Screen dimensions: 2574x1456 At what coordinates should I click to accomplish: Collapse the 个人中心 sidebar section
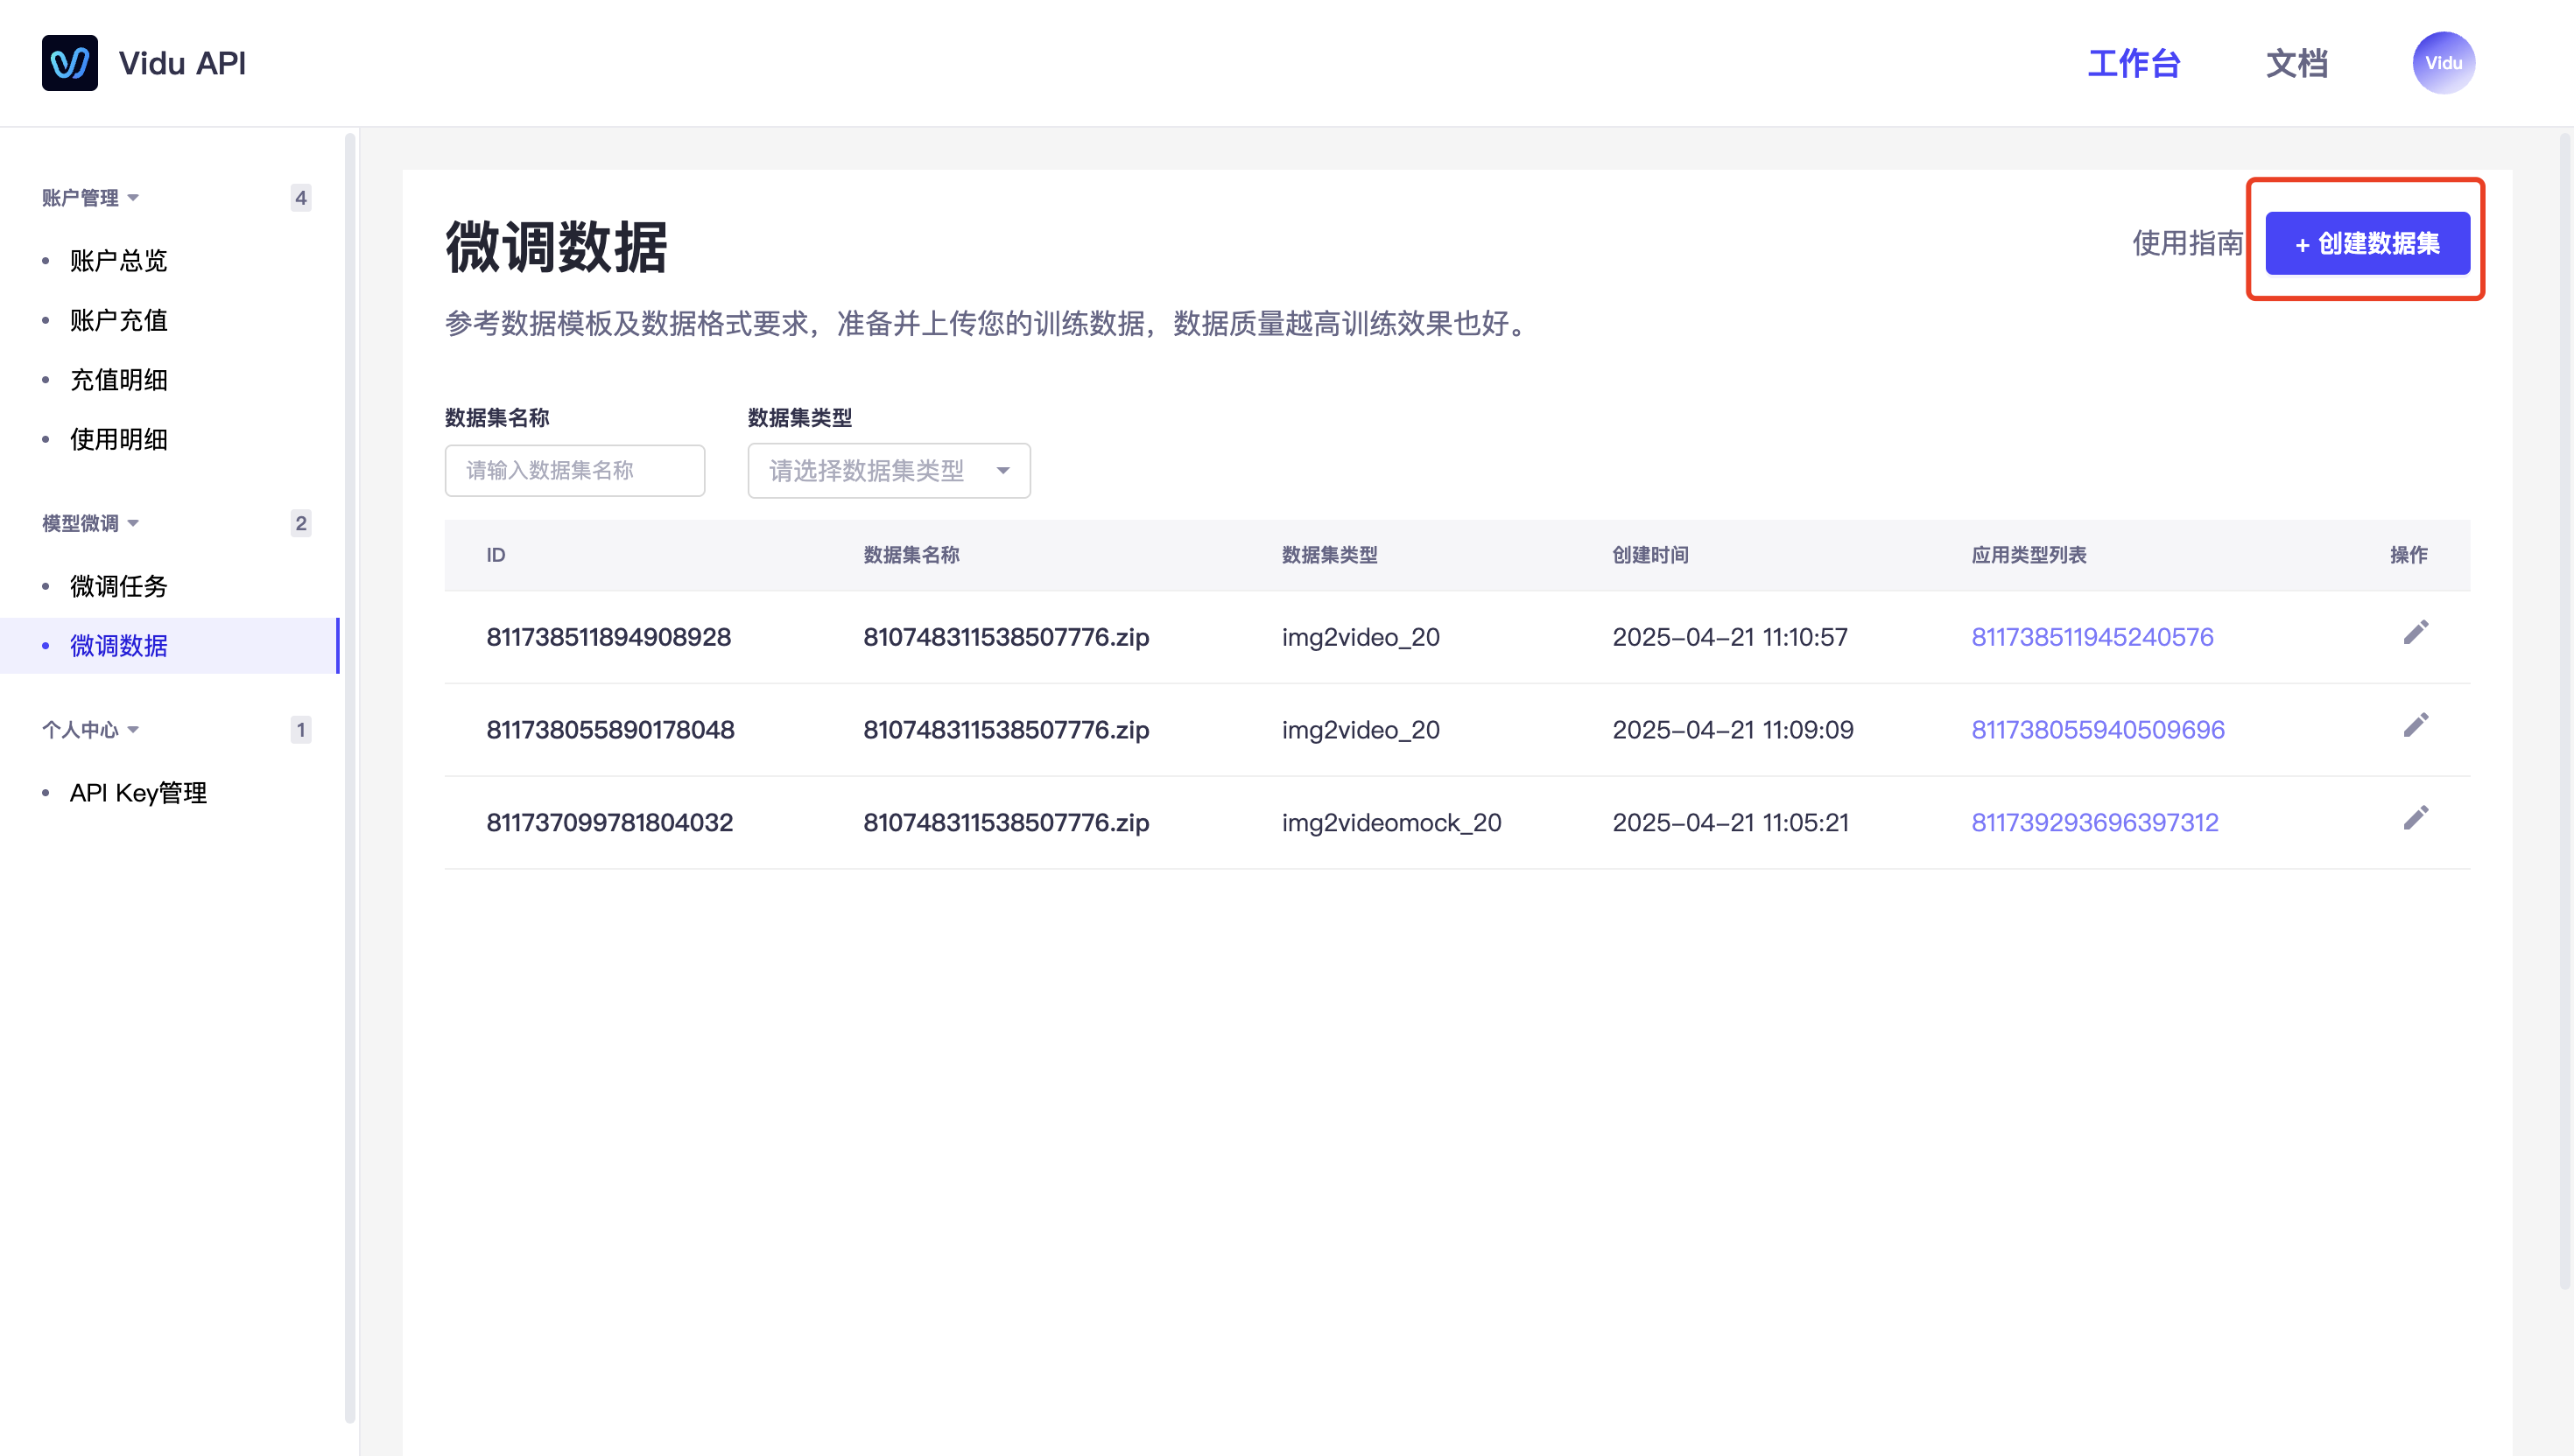pos(90,730)
